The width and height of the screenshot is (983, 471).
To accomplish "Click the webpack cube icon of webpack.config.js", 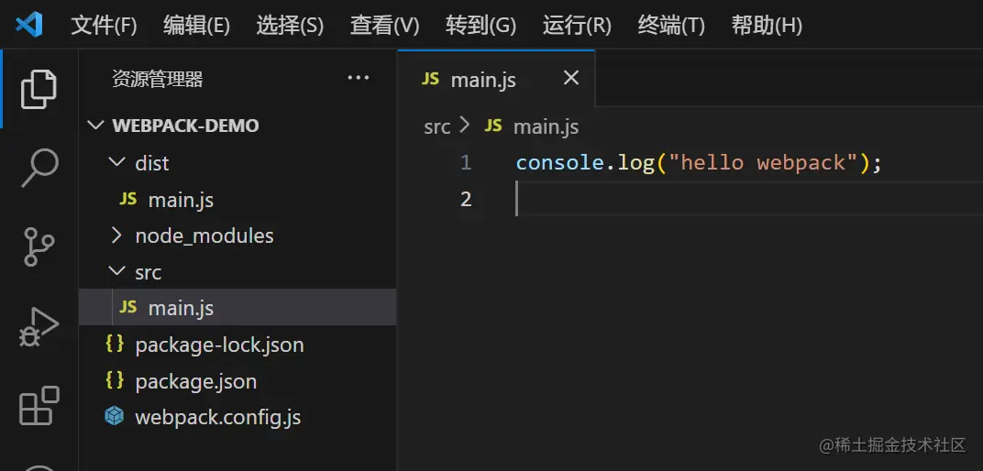I will pos(114,417).
